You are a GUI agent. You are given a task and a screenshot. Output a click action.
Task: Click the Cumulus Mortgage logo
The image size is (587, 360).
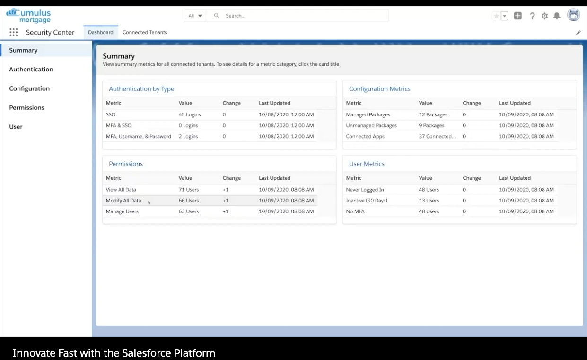point(29,15)
